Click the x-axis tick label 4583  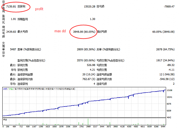(136, 126)
